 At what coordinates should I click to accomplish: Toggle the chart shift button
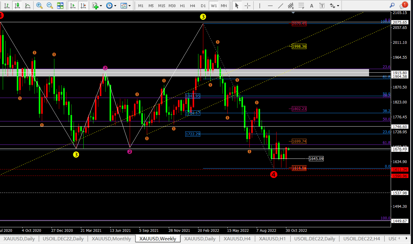83,5
